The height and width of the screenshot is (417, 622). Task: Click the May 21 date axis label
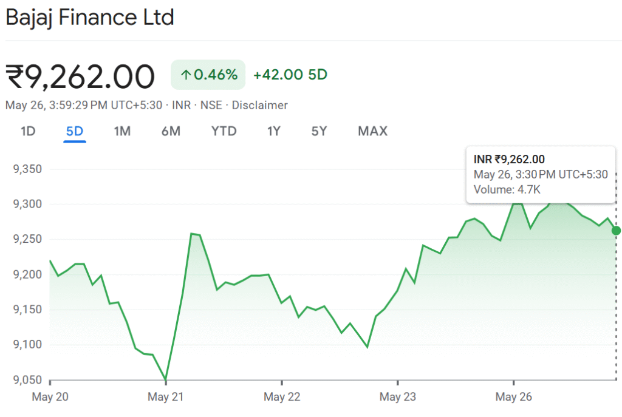166,397
